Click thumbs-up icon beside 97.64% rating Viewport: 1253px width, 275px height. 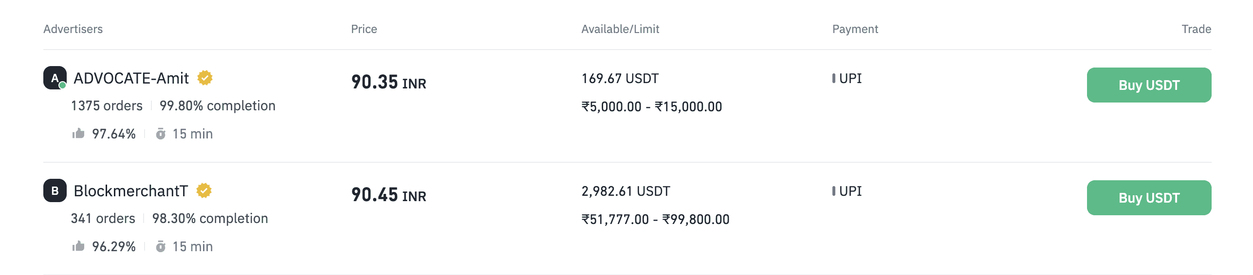[x=78, y=134]
